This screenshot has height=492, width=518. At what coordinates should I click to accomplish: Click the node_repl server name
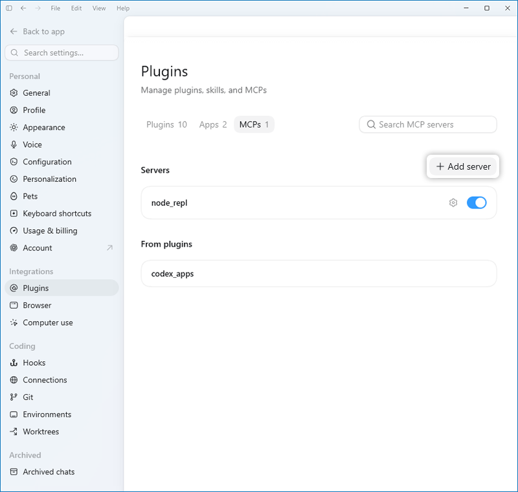tap(169, 203)
